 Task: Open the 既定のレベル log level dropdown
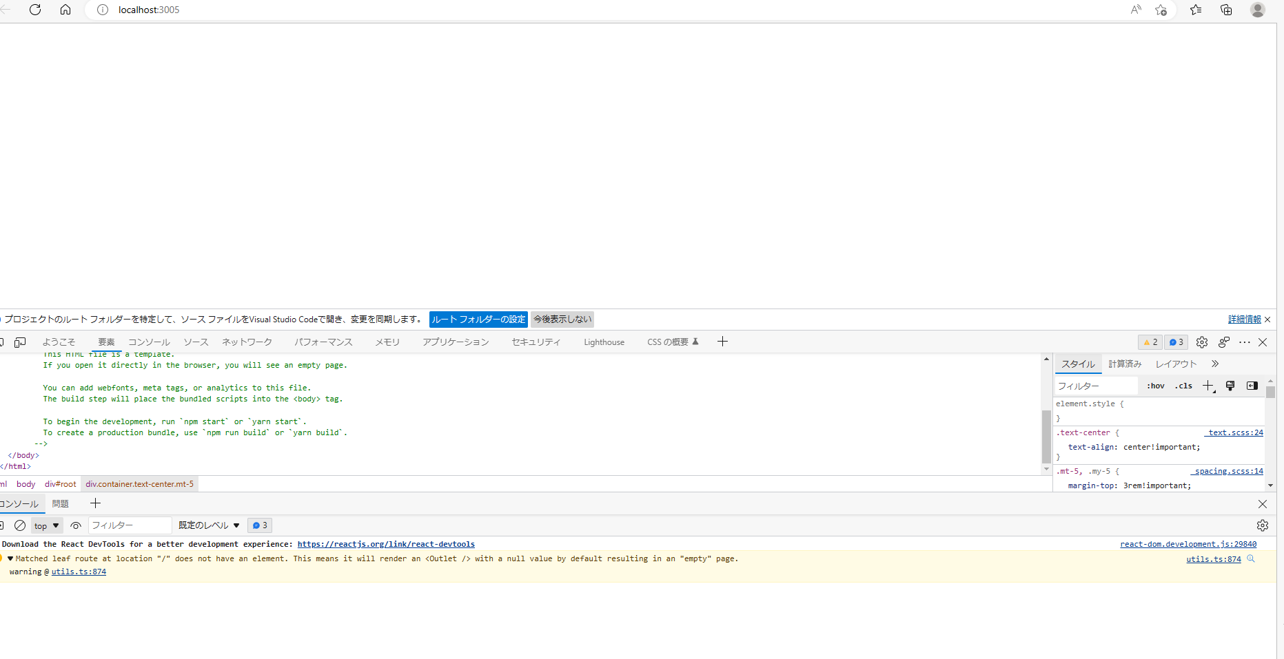coord(209,525)
